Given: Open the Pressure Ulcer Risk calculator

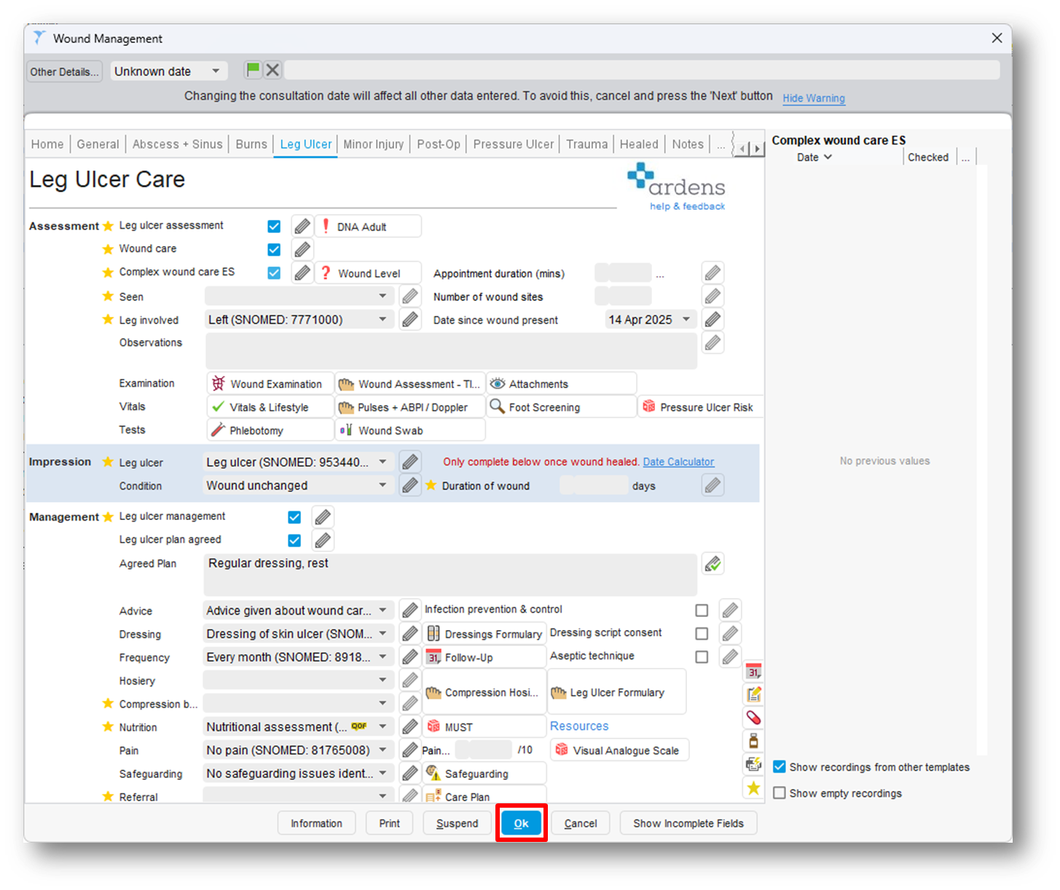Looking at the screenshot, I should point(700,407).
